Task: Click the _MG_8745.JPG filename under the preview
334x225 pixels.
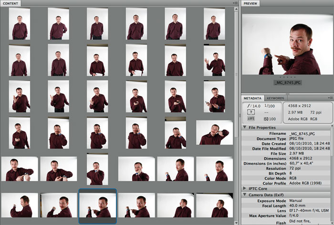Action: click(287, 82)
